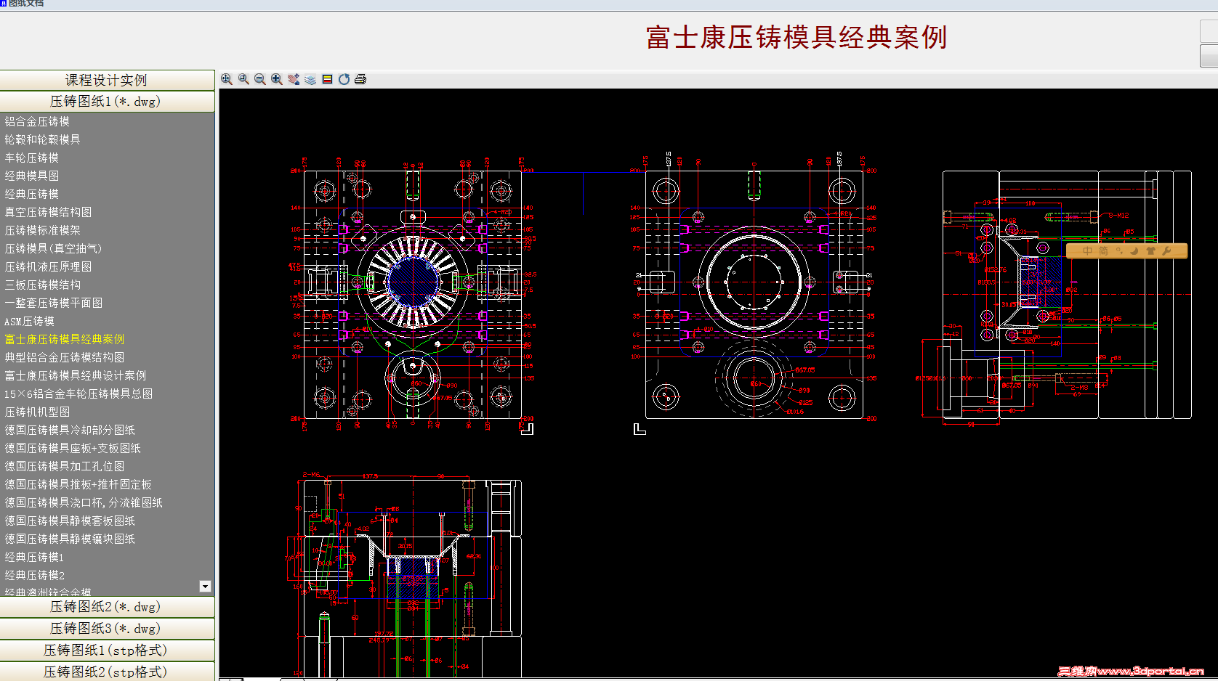Select ASM压铸模 in the list
Screen dimensions: 1218x681
click(x=29, y=321)
